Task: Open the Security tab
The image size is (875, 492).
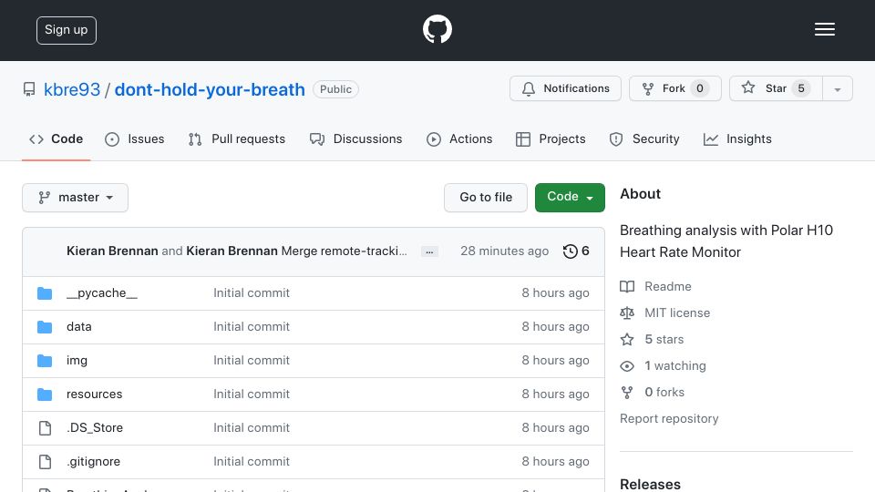Action: tap(644, 138)
